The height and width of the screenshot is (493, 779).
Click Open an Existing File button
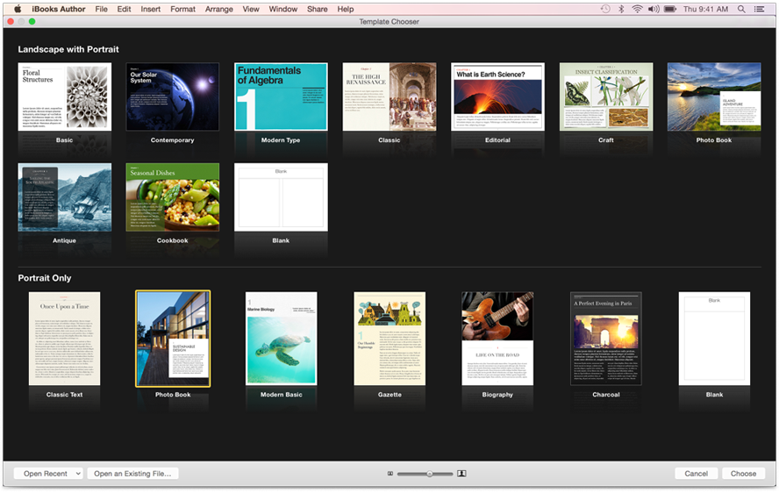[x=133, y=474]
